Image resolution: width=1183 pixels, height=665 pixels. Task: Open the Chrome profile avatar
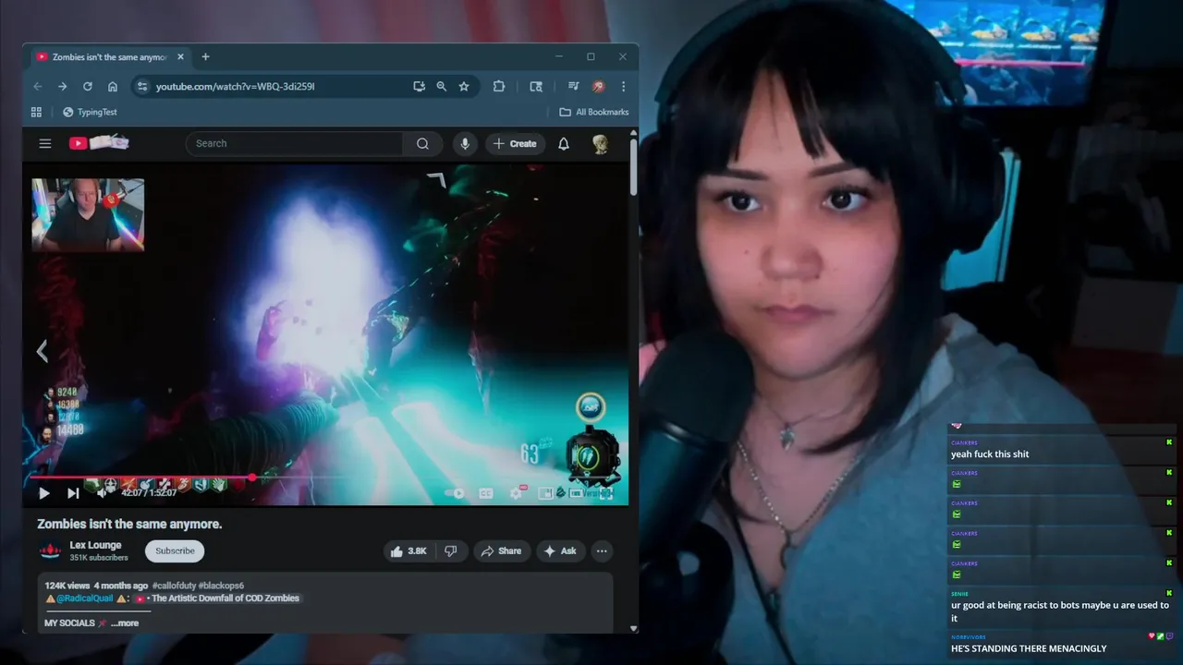598,86
